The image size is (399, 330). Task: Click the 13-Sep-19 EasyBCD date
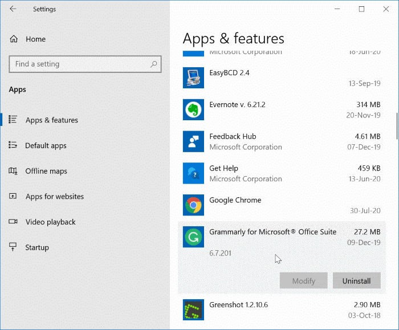[x=364, y=83]
